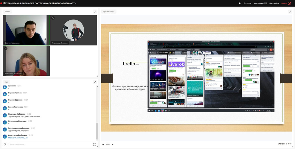This screenshot has width=295, height=149.
Task: Select the Презентация panel tab label
Action: [109, 11]
